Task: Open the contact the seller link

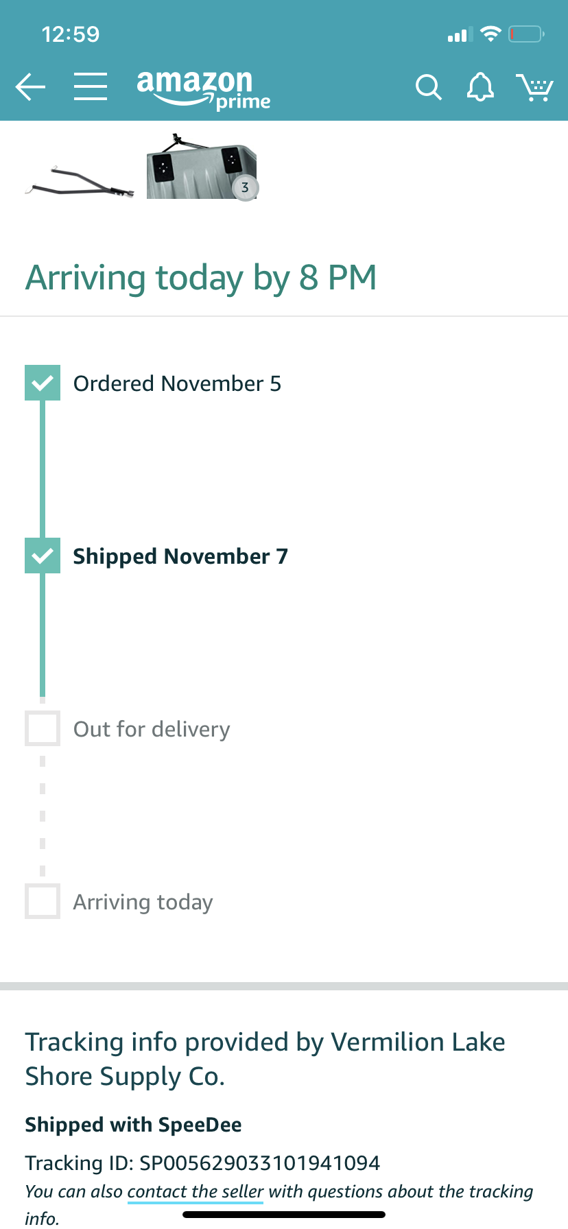Action: (196, 1191)
